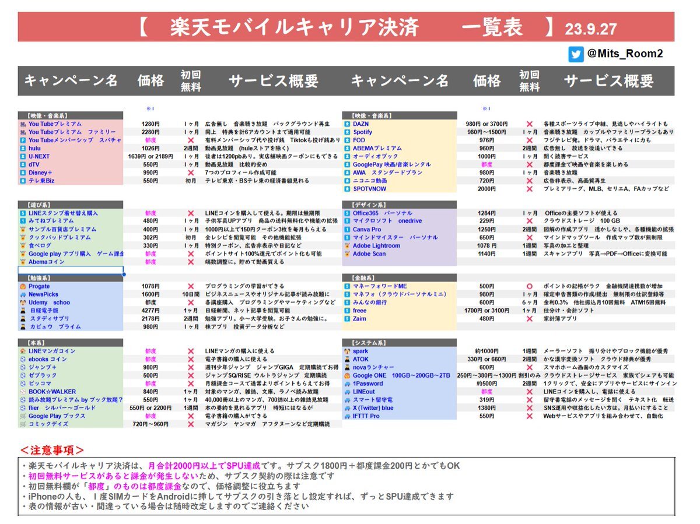
Task: Select the gray icon next to コミックデイズ
Action: (22, 424)
